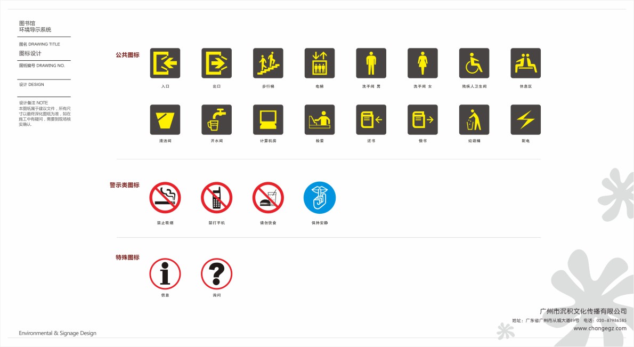Click the stairs (步行梯) icon
The width and height of the screenshot is (634, 347).
pos(268,63)
